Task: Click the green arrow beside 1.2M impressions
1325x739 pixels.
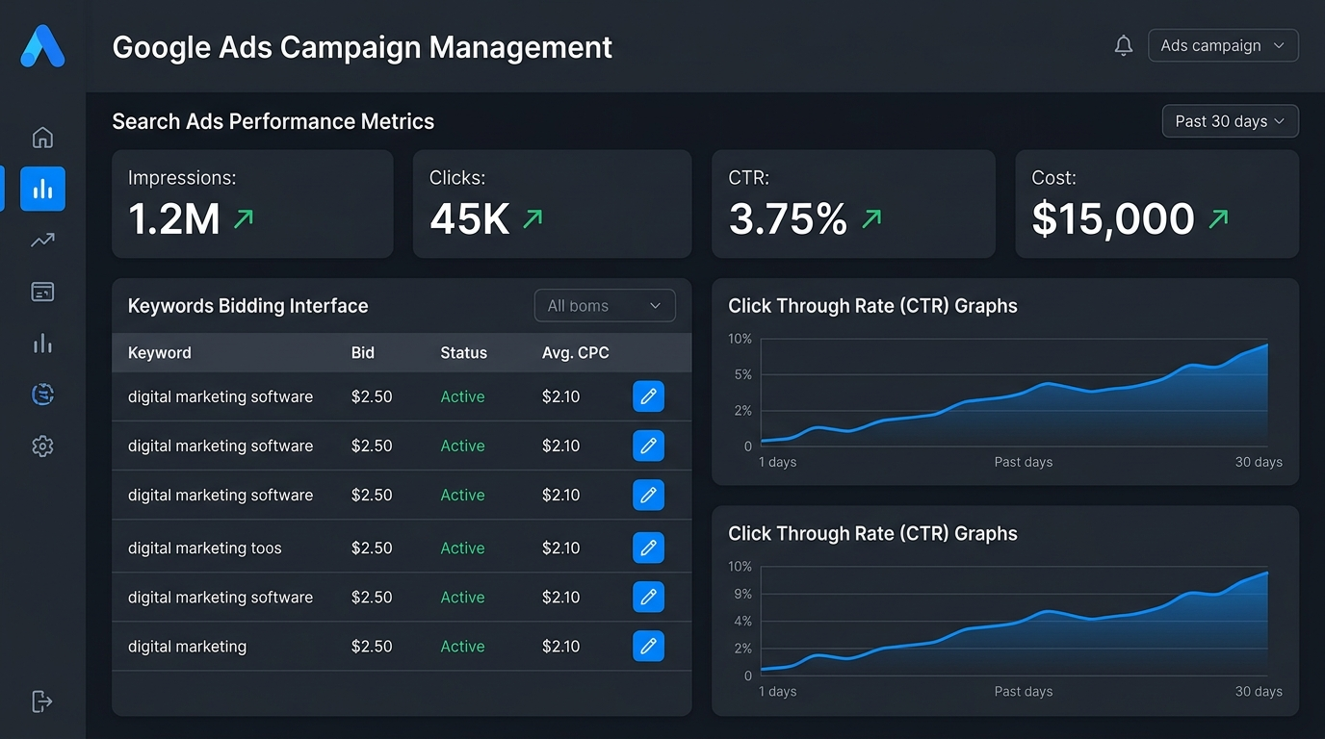Action: pos(244,219)
